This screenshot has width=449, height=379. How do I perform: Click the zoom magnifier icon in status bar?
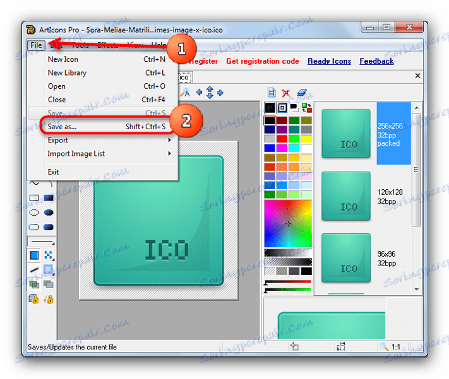[x=384, y=347]
